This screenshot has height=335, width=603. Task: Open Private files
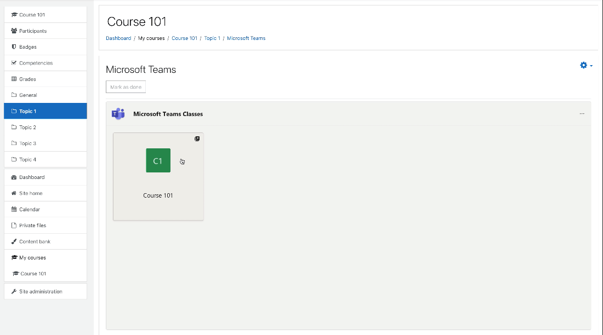coord(45,226)
